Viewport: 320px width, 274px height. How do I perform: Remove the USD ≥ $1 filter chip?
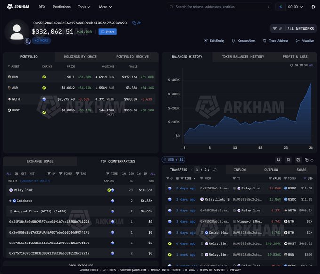point(165,160)
